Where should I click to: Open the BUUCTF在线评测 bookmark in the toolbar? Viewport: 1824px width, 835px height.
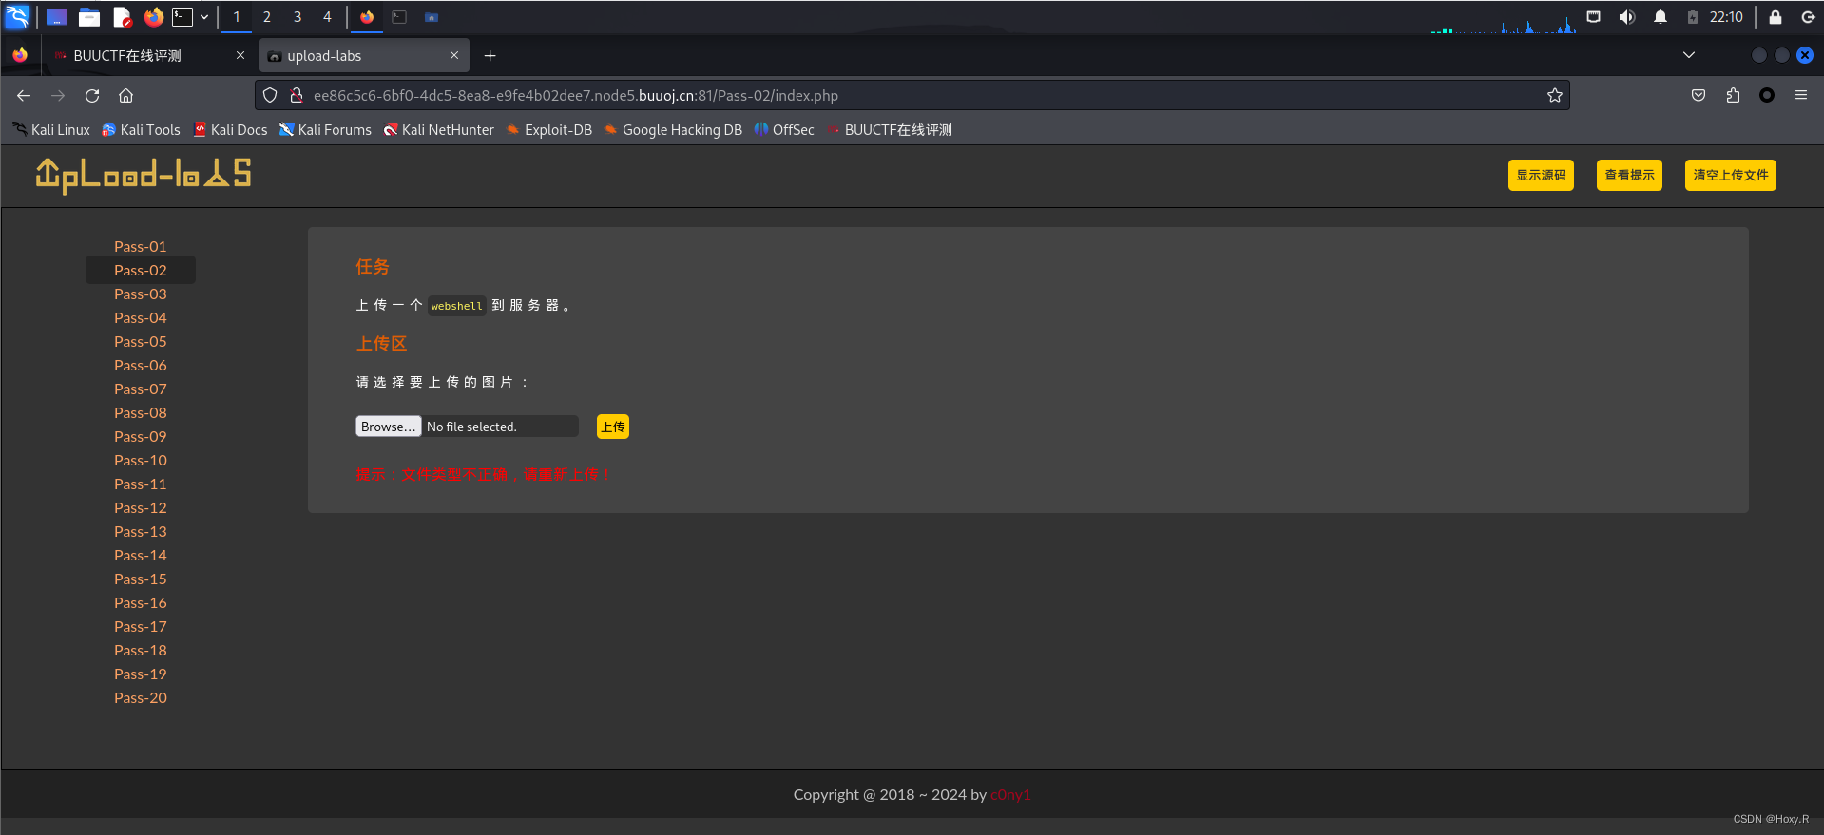tap(890, 130)
